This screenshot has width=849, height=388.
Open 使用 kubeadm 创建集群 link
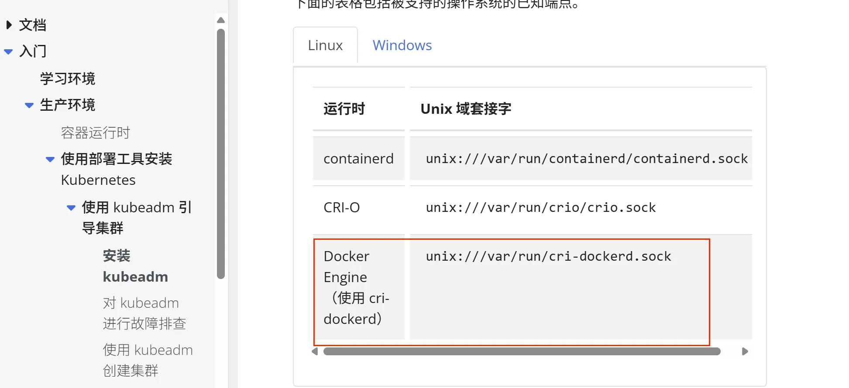click(147, 360)
